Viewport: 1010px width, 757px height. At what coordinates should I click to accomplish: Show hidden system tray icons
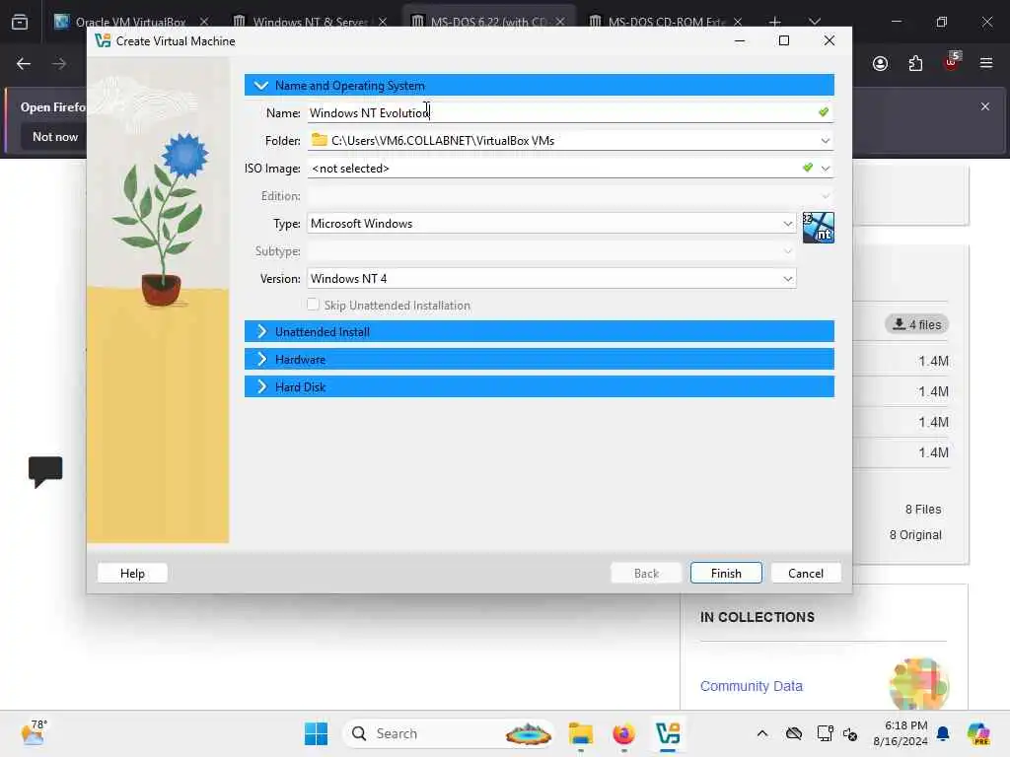click(762, 733)
